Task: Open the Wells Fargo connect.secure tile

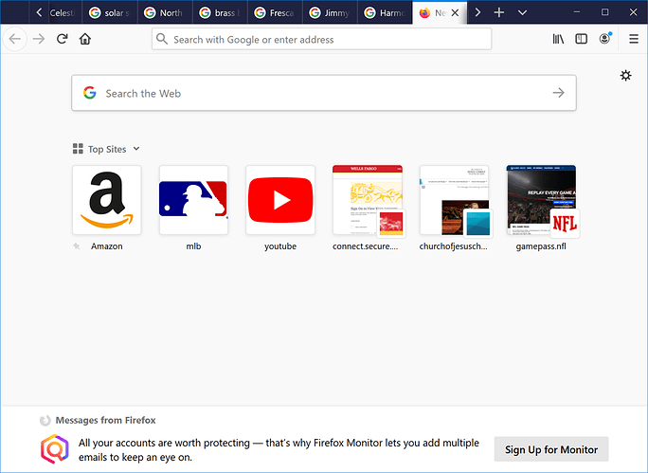Action: [x=368, y=200]
